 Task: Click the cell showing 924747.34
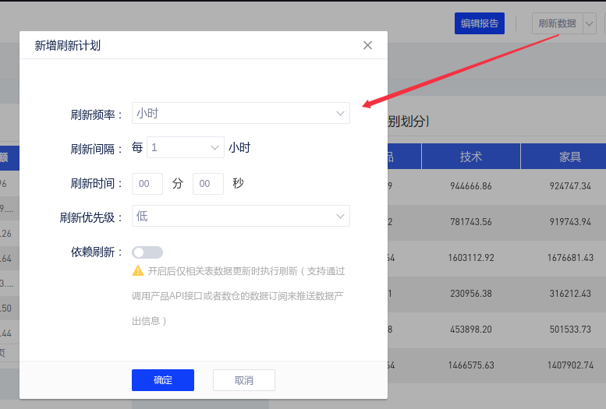coord(570,187)
